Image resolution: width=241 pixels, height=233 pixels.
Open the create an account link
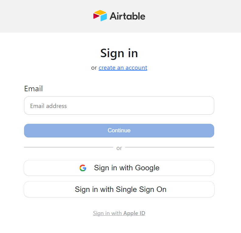pos(123,68)
